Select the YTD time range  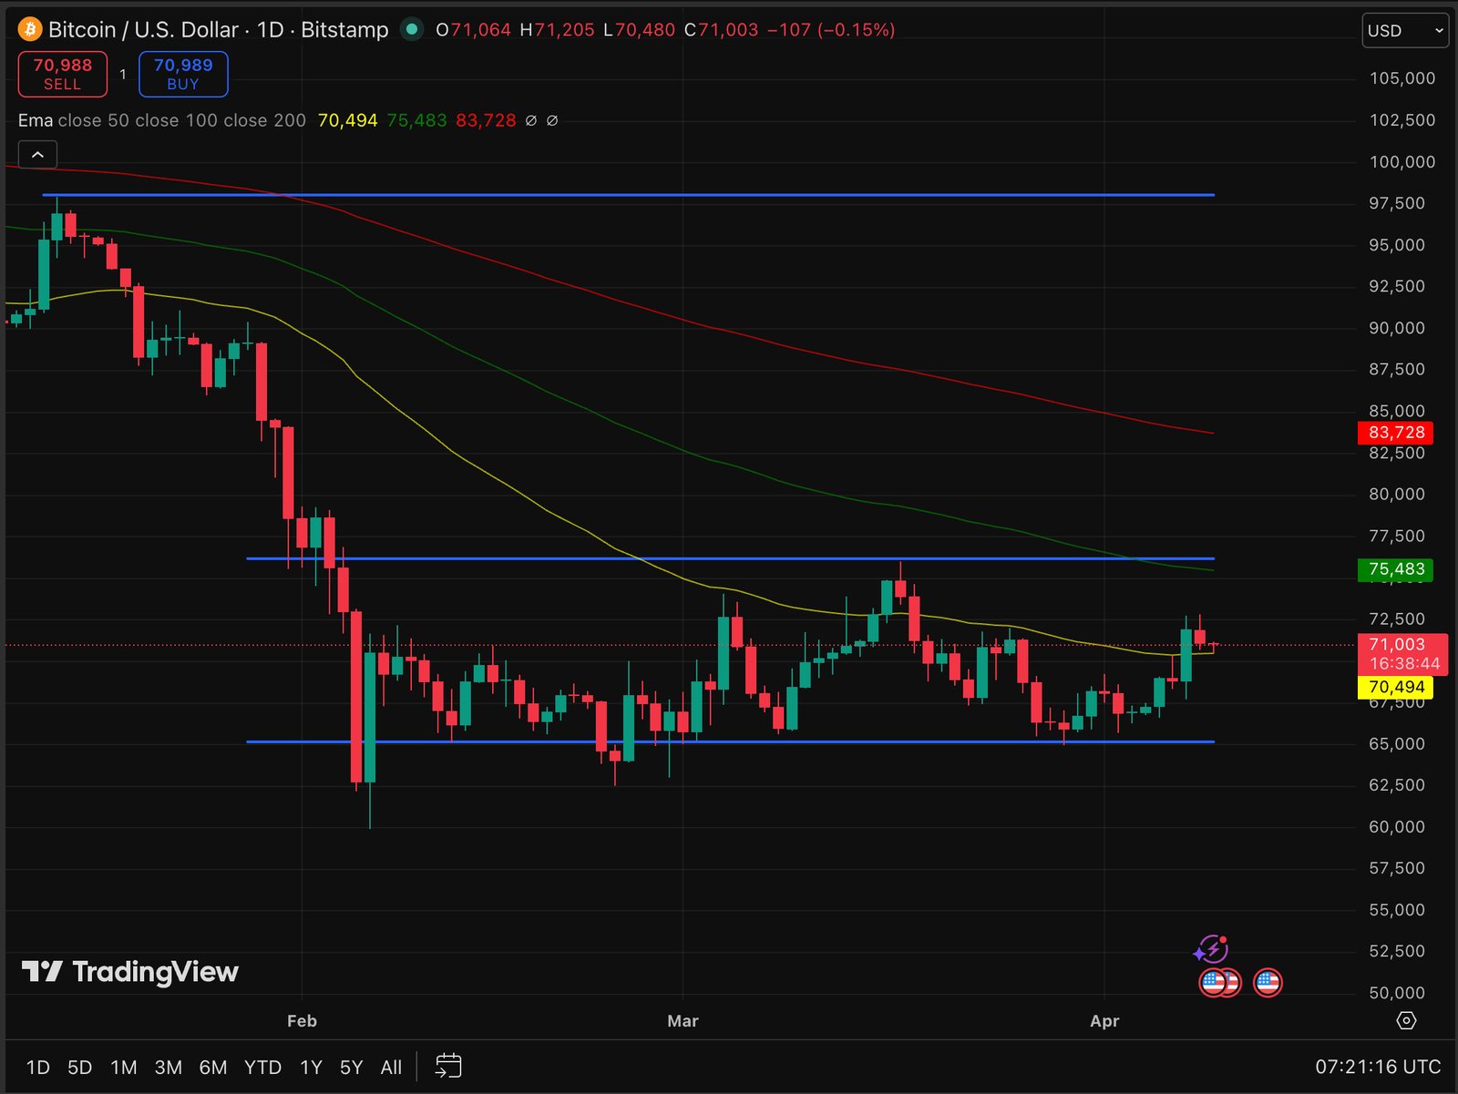(x=262, y=1067)
